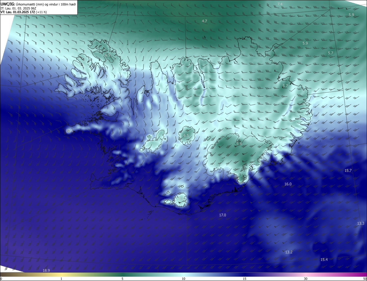The image size is (367, 281).
Task: Click the 15.4 value label on the map
Action: click(324, 260)
